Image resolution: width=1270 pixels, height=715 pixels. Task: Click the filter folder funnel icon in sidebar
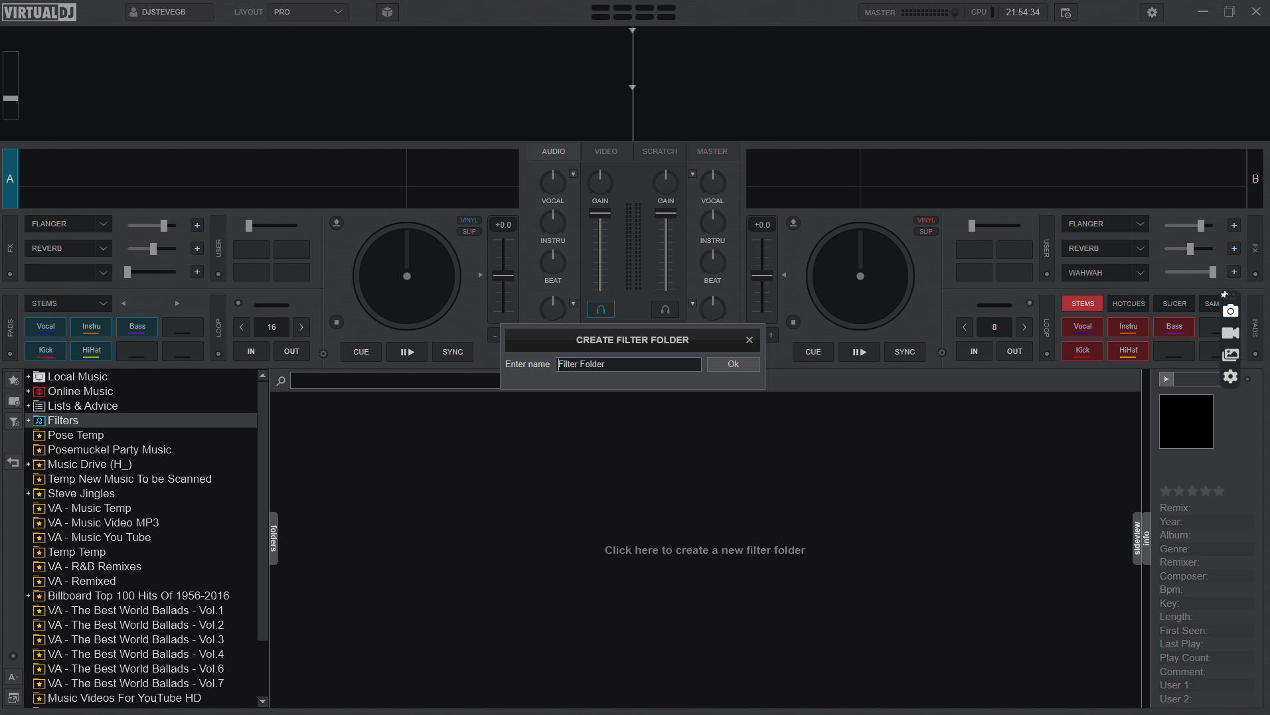(13, 421)
